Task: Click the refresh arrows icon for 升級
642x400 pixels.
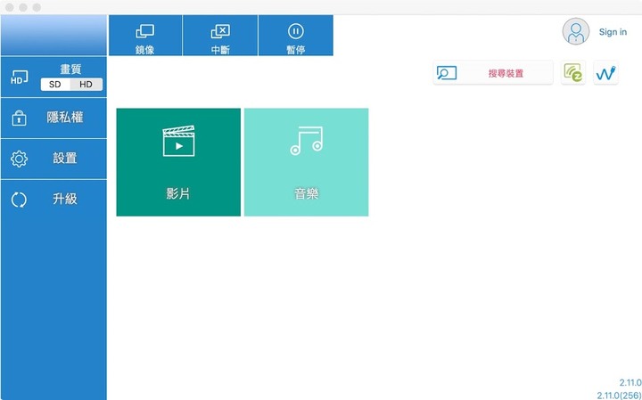Action: tap(19, 200)
